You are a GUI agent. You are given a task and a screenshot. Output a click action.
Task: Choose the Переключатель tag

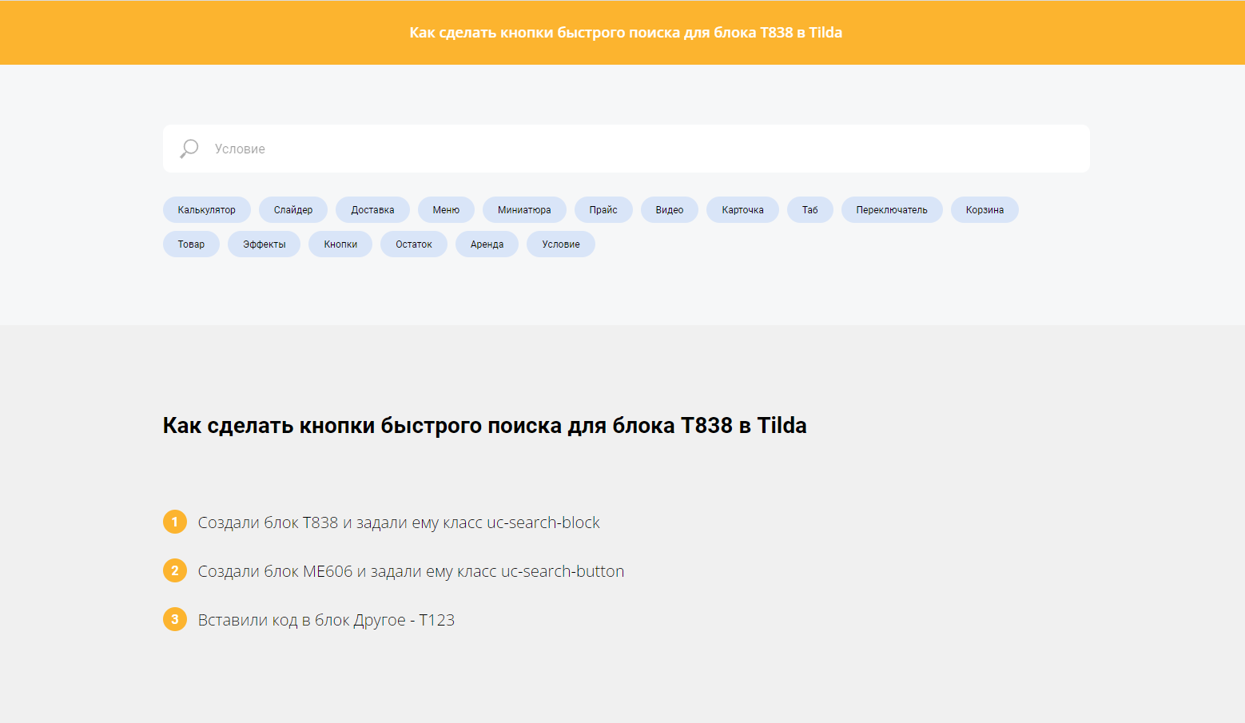click(892, 210)
